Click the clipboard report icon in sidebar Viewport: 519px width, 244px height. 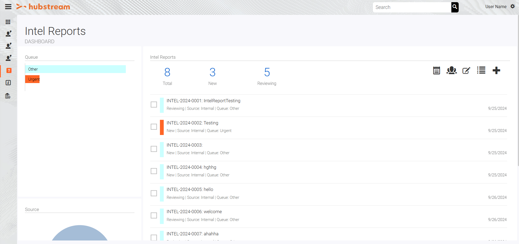8,96
